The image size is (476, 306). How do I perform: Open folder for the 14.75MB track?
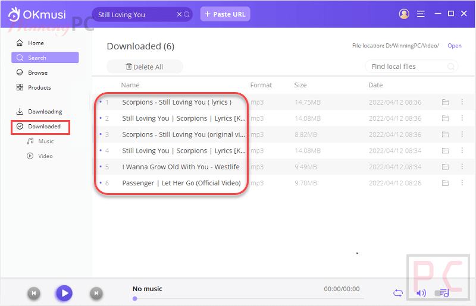click(445, 102)
